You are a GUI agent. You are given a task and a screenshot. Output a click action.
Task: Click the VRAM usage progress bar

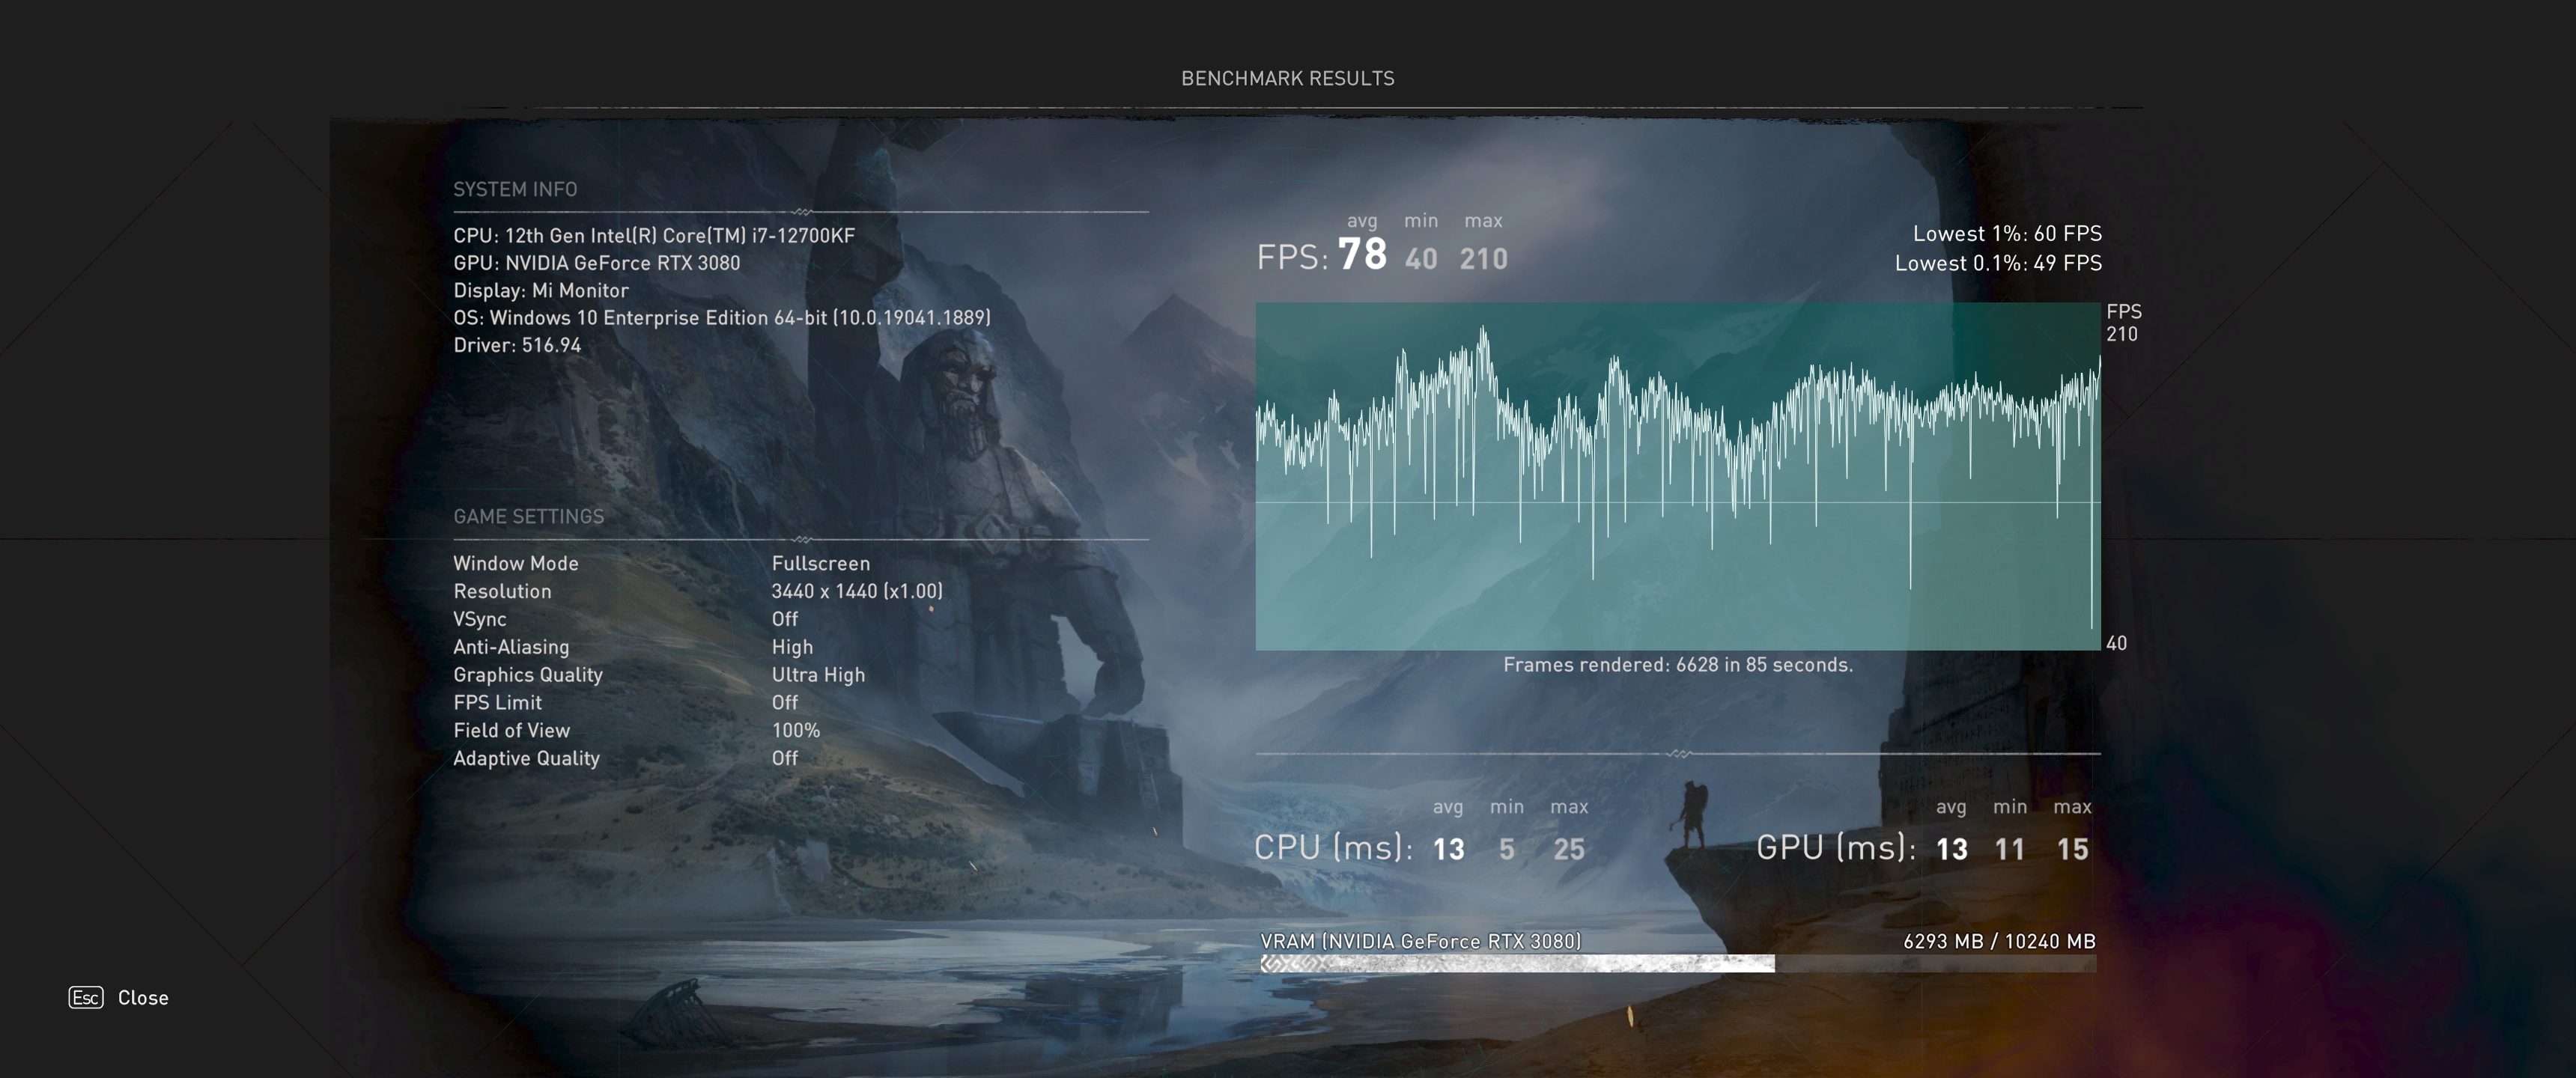(x=1678, y=964)
